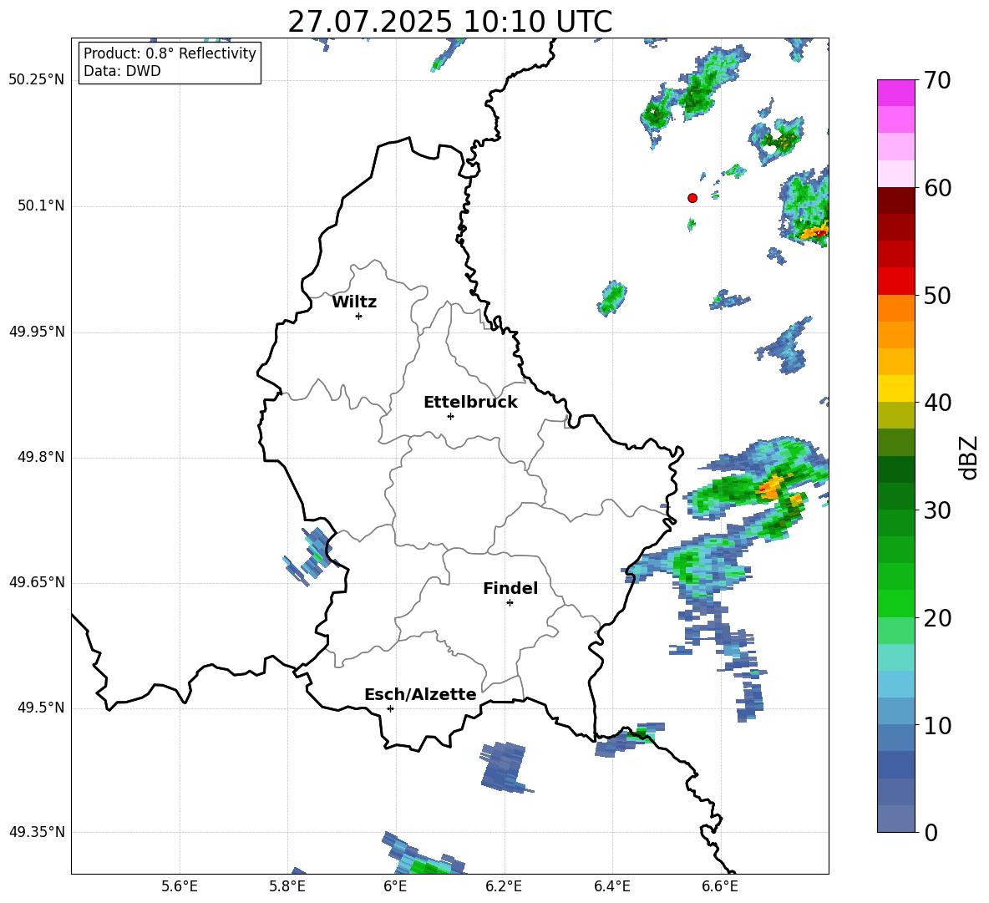Click the red dot marker on the map
Image resolution: width=989 pixels, height=903 pixels.
click(692, 198)
